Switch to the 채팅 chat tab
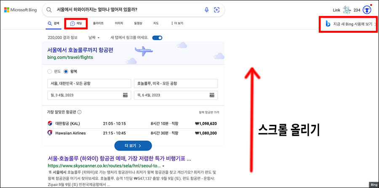The image size is (379, 188). click(76, 24)
